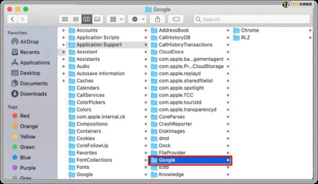Screen dimensions: 318x184
Task: Click the FileProvider folder icon
Action: click(x=154, y=153)
